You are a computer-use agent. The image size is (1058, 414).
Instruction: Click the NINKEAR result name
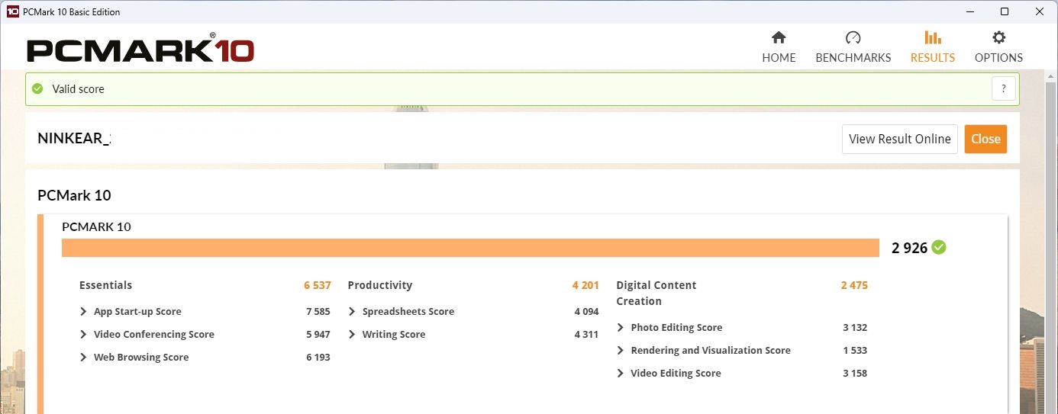pos(74,139)
